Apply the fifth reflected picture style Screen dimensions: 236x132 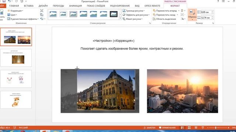pyautogui.click(x=93, y=14)
